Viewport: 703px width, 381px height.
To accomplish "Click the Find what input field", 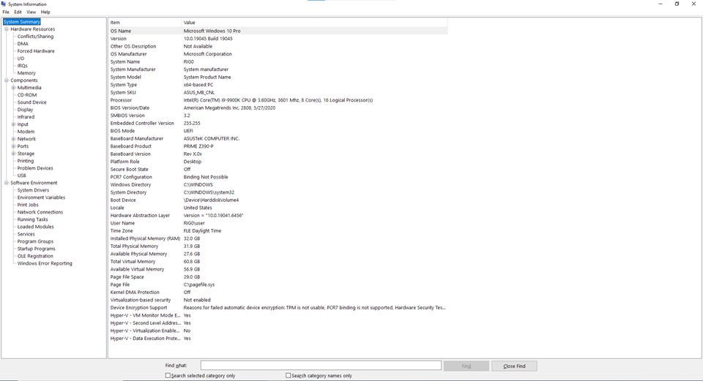I will point(321,366).
